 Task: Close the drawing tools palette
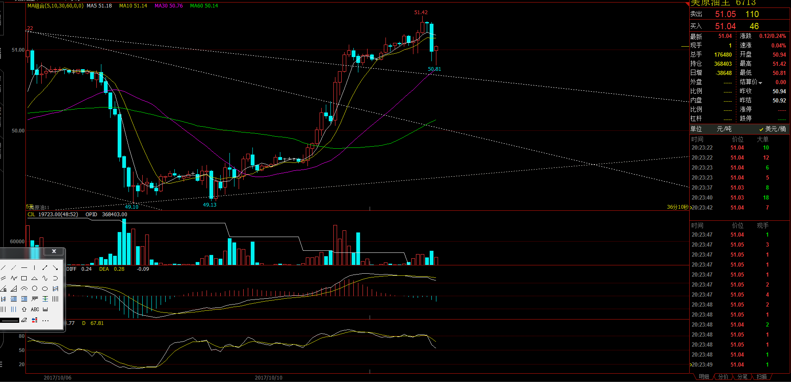pyautogui.click(x=54, y=251)
